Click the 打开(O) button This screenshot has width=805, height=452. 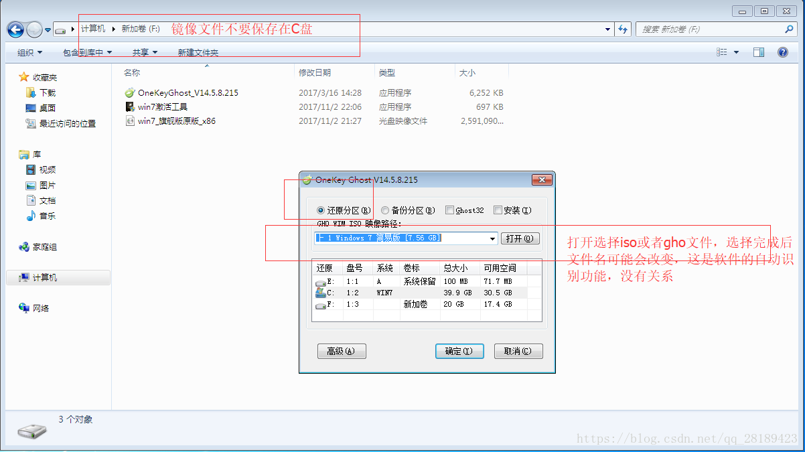520,238
